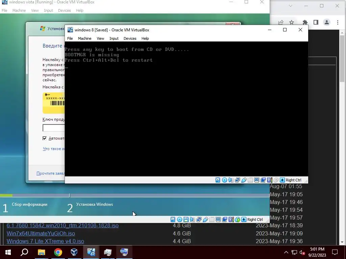Click network indicator in windows 8 status bar
The image size is (346, 259).
click(238, 180)
